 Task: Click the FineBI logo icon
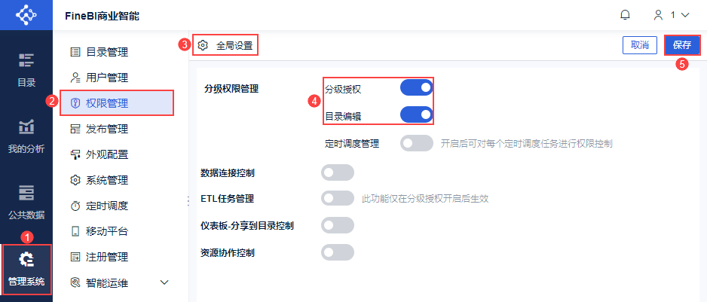pos(26,15)
